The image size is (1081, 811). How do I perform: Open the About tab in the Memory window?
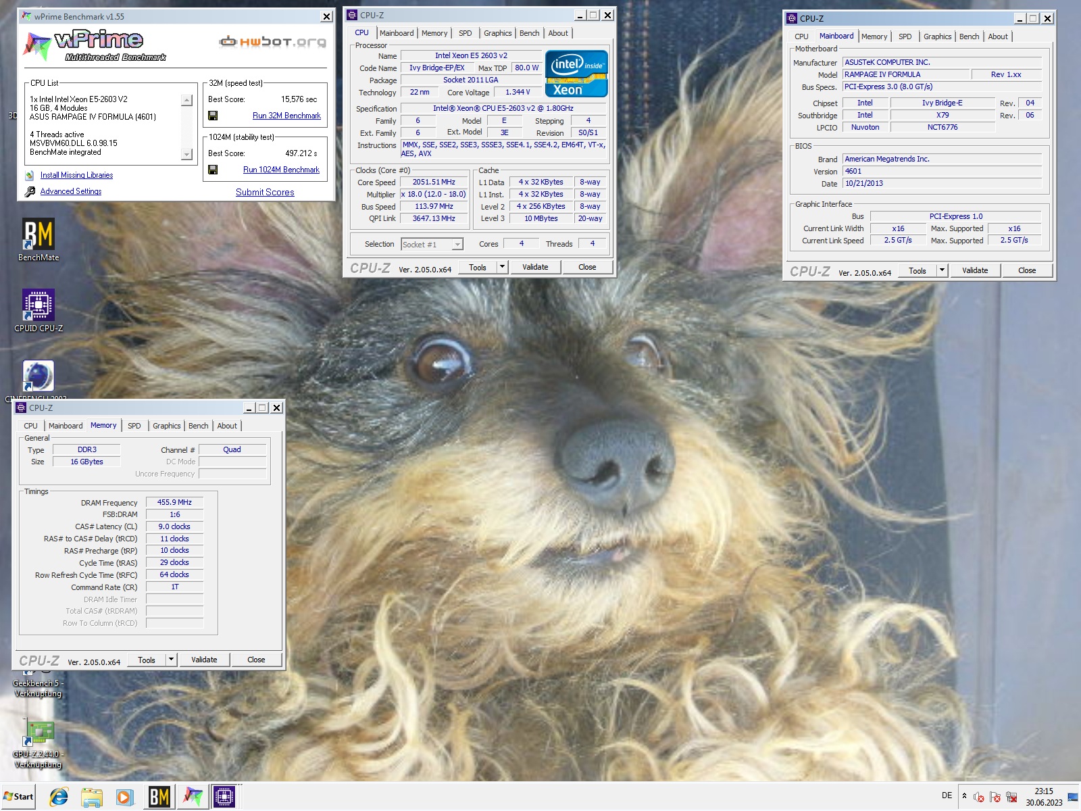(227, 426)
